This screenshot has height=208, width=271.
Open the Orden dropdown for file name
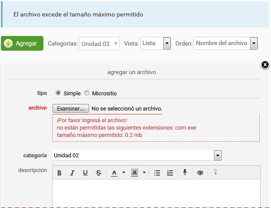pos(225,43)
